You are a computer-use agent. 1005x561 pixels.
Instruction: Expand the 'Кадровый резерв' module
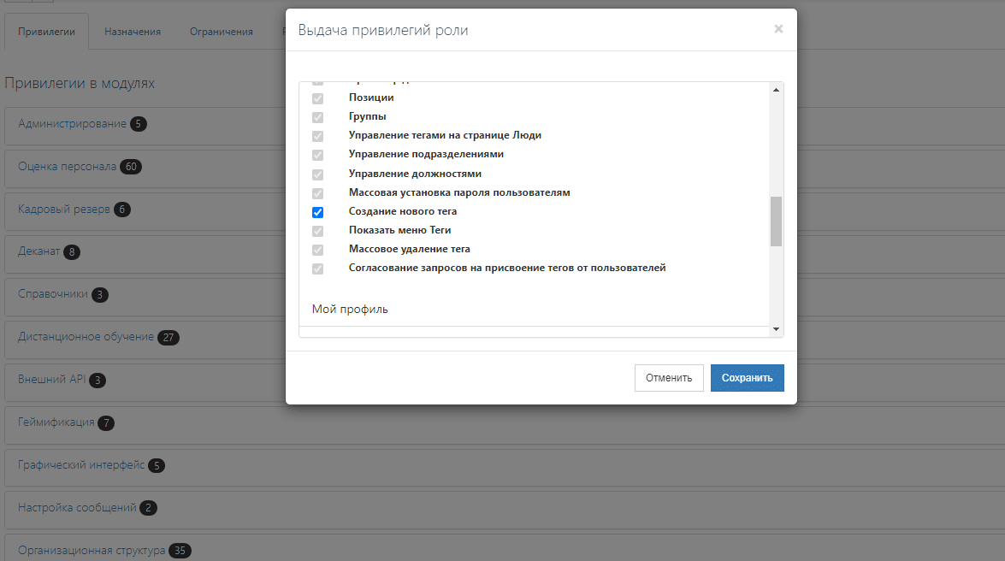pos(64,209)
